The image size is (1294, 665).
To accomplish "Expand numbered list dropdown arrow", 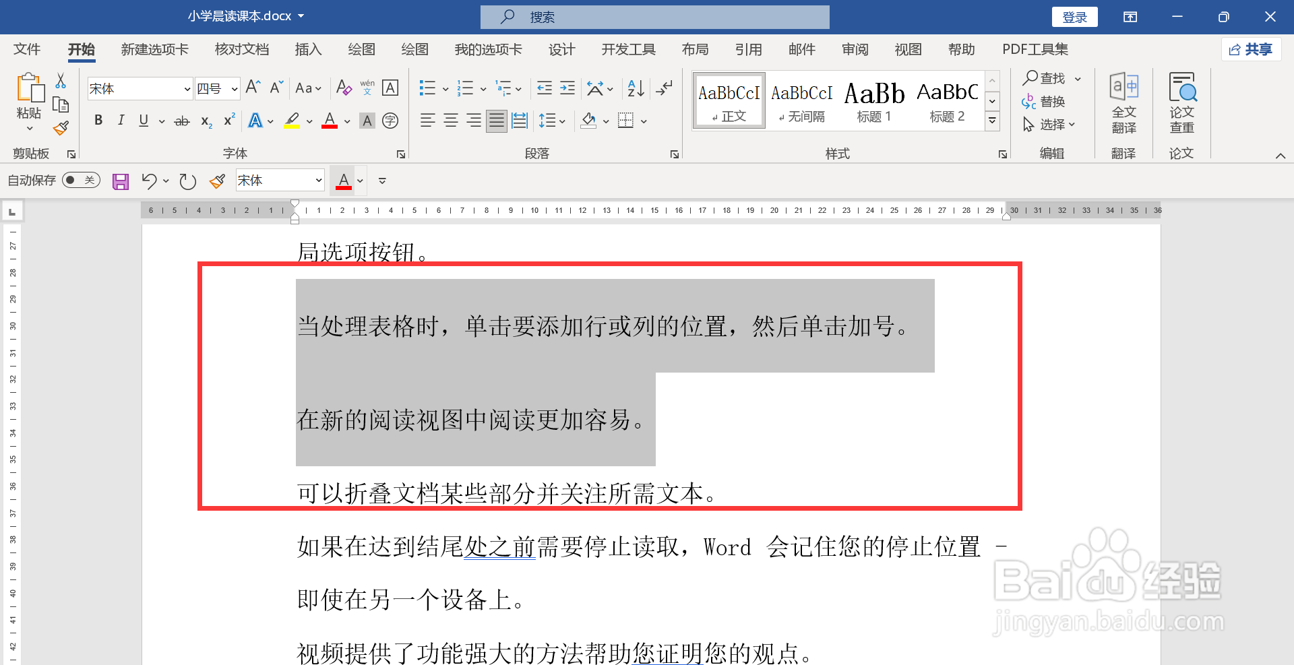I will click(x=483, y=89).
